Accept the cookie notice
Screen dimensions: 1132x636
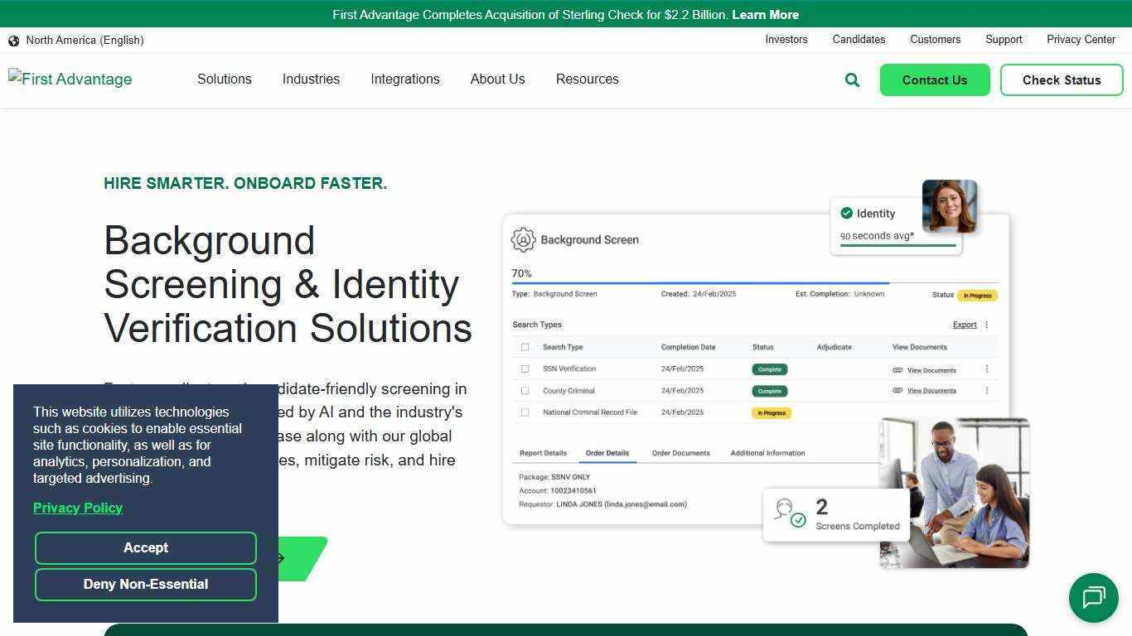click(146, 547)
